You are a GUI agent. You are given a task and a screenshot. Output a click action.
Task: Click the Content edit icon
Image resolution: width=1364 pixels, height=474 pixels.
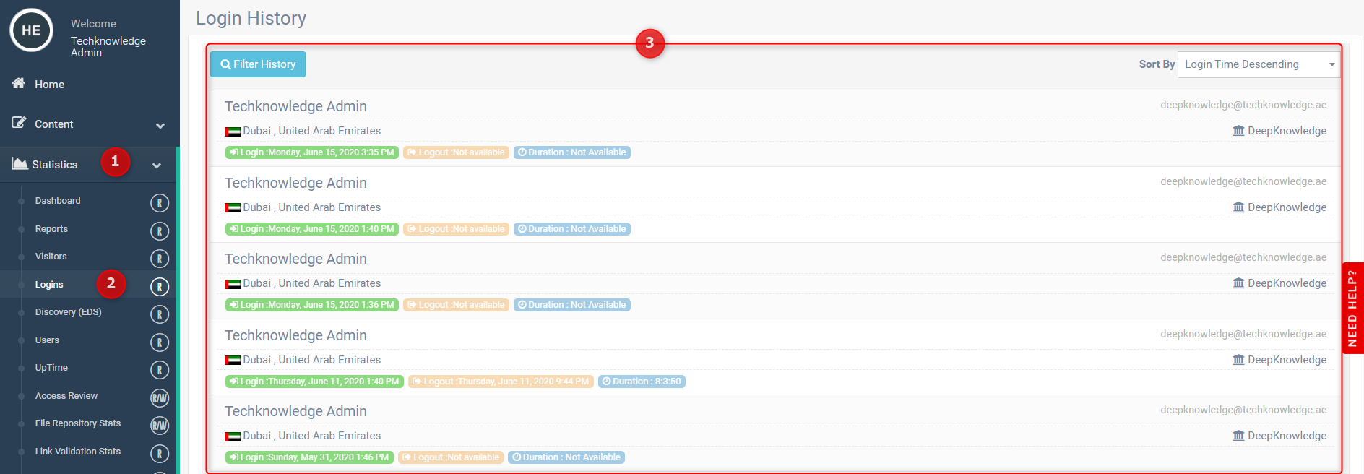[19, 123]
